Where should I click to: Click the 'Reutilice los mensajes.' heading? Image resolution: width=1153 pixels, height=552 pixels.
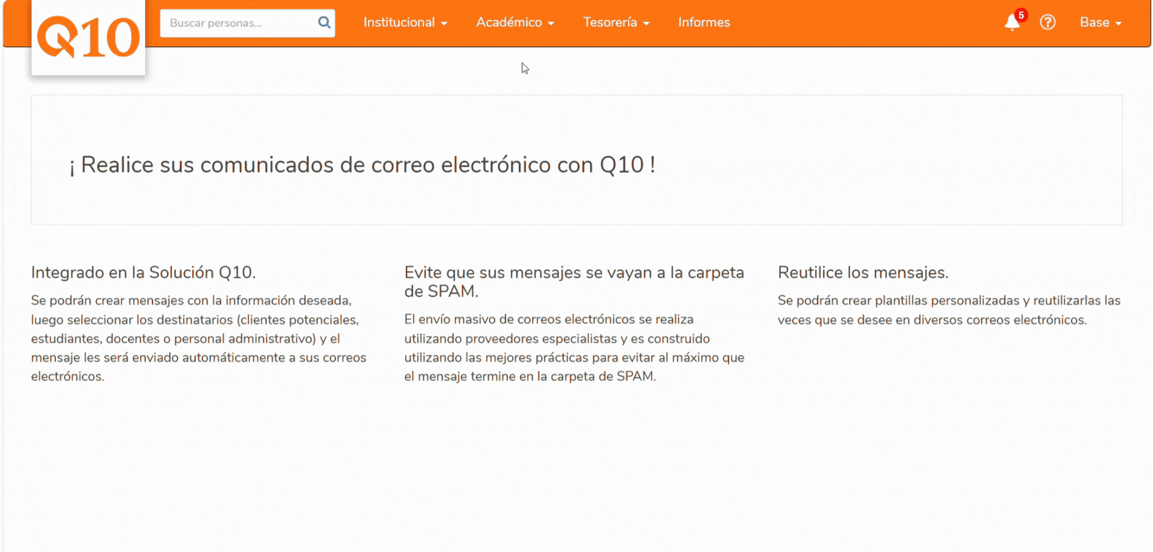click(x=863, y=272)
